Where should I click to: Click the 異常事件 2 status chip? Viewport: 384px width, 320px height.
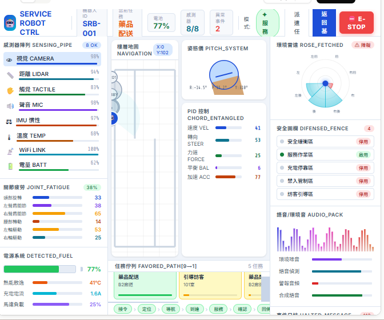pos(221,23)
